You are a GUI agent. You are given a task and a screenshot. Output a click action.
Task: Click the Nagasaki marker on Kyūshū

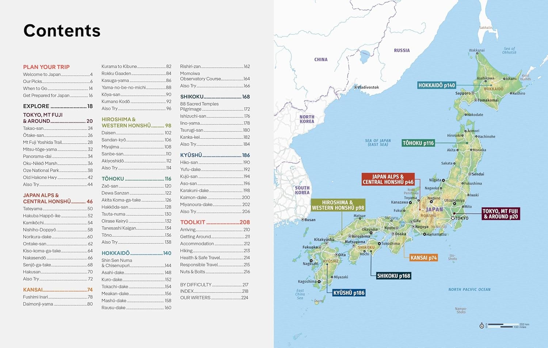(311, 260)
